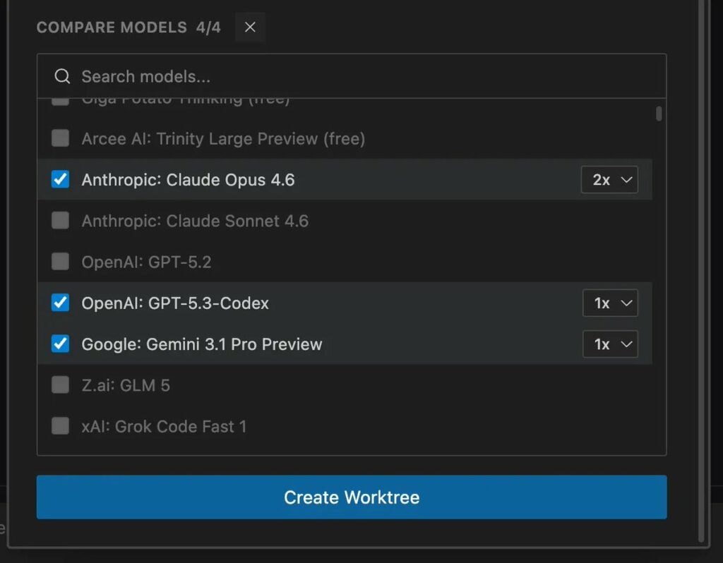Viewport: 723px width, 563px height.
Task: Click the 'Z.ai: GLM 5' model name
Action: [x=126, y=385]
